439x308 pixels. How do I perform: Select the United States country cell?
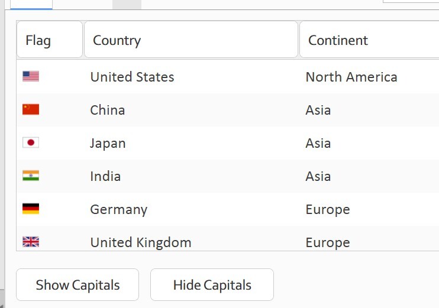click(x=132, y=77)
